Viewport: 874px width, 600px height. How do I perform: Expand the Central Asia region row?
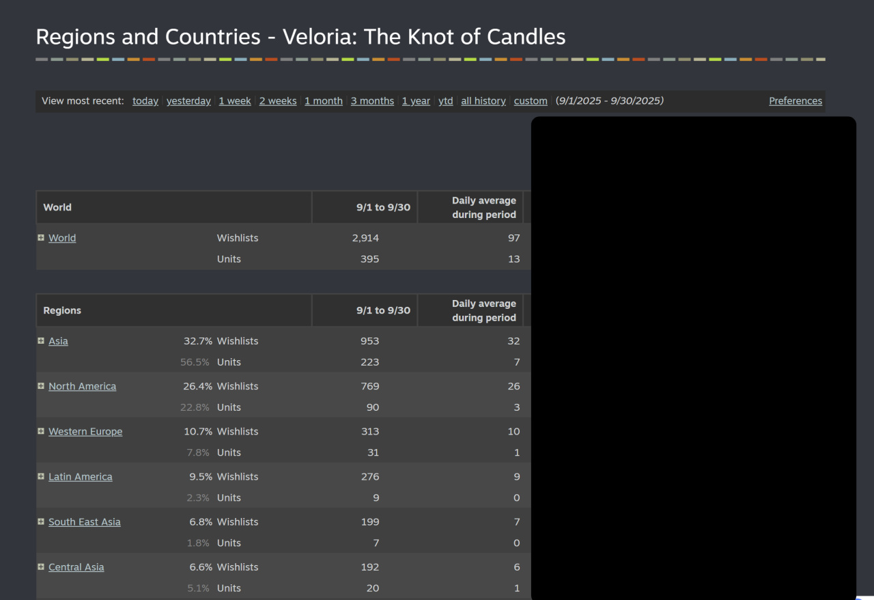(x=41, y=567)
